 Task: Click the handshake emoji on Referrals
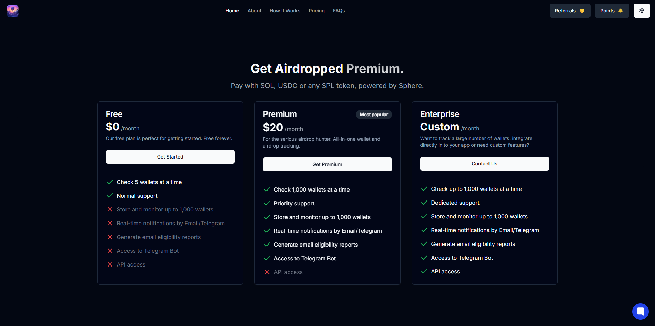tap(582, 11)
